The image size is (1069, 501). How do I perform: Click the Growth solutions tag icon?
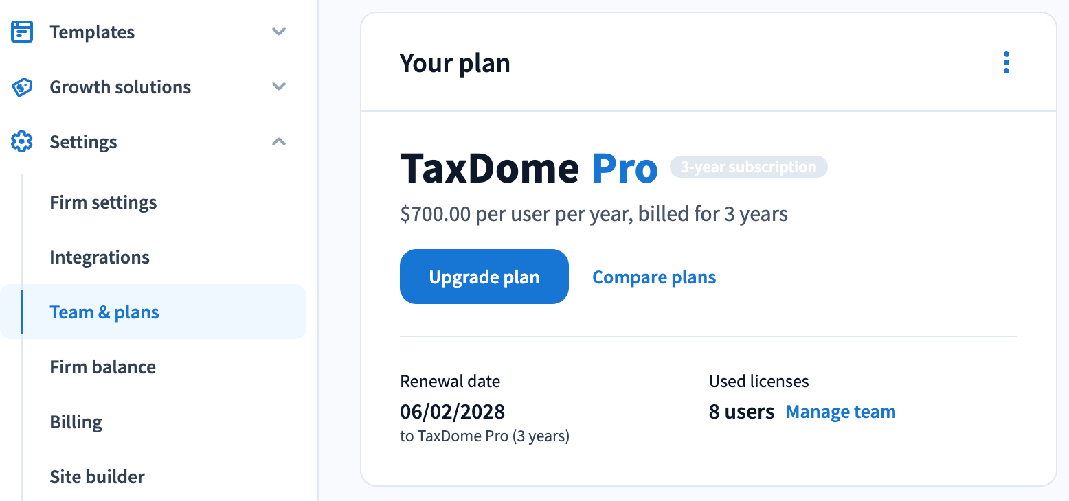click(22, 87)
